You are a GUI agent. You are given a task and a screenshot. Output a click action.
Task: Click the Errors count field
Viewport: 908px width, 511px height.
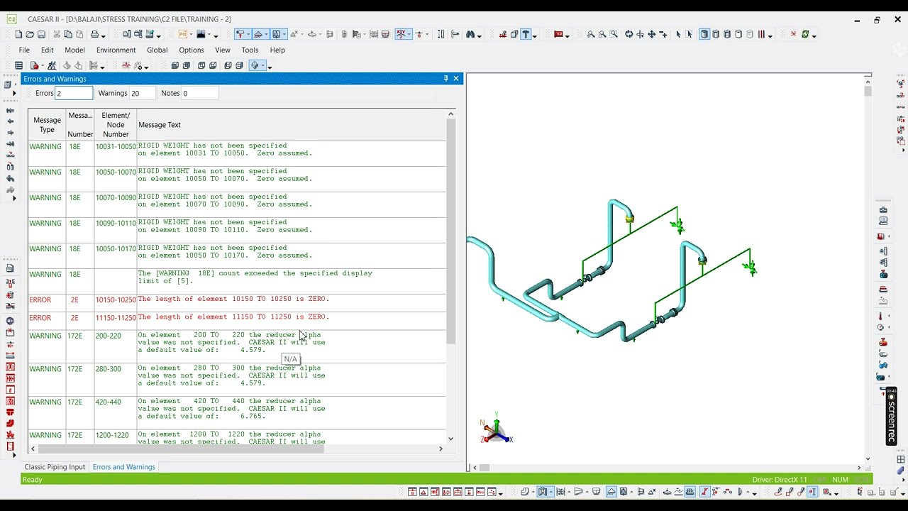tap(74, 93)
